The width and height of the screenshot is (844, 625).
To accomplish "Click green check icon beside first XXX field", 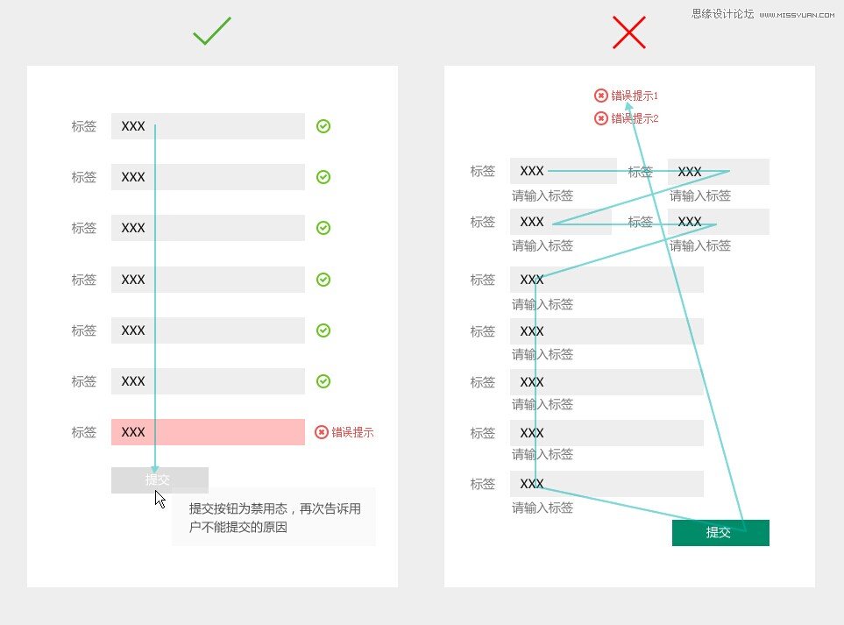I will click(x=323, y=125).
